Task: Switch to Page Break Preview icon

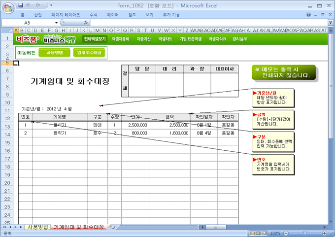Action: (265, 233)
